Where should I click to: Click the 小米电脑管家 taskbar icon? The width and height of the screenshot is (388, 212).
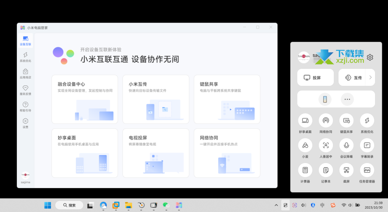[179, 205]
